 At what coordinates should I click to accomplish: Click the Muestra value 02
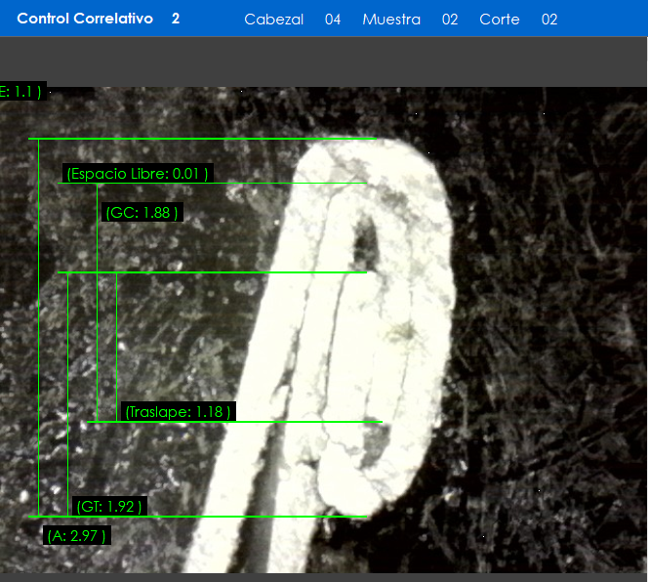tap(450, 20)
